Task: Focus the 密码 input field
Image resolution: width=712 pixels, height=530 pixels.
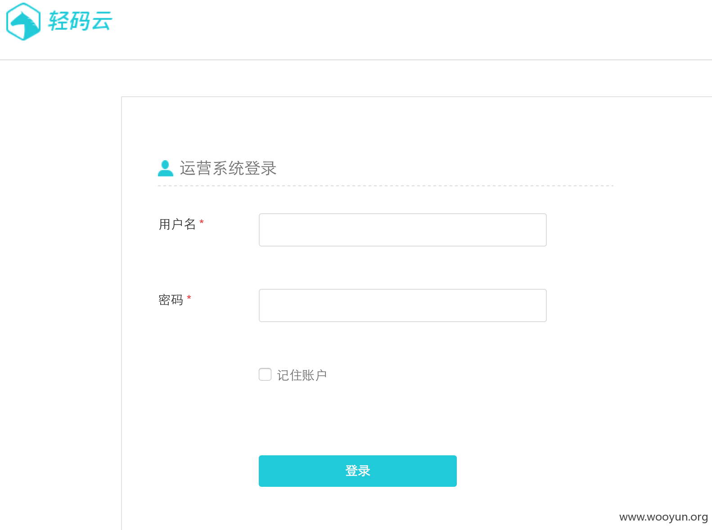Action: coord(403,305)
